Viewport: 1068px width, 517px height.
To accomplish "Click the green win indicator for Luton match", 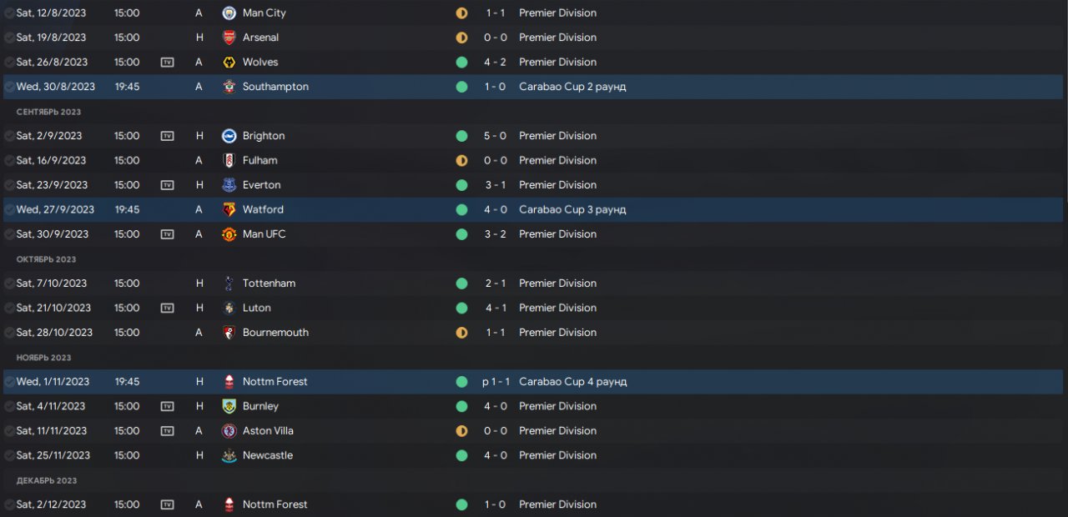I will [461, 308].
